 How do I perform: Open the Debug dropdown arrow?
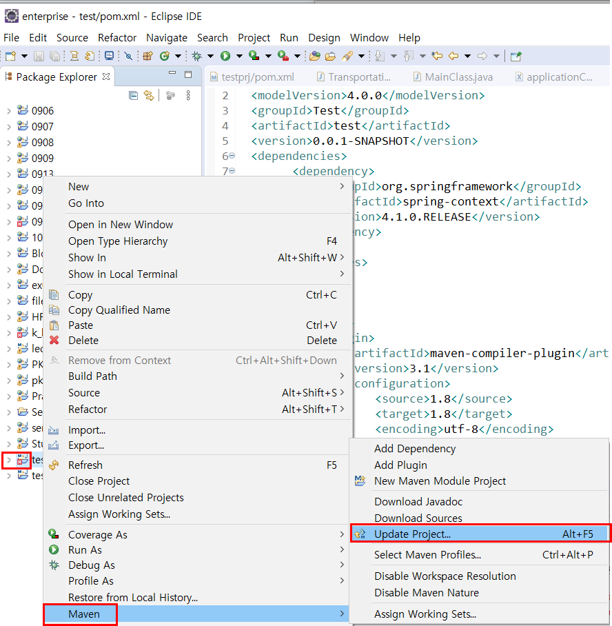click(x=210, y=57)
